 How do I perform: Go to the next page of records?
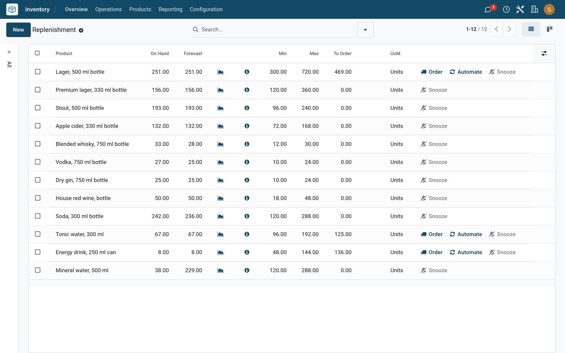coord(509,29)
